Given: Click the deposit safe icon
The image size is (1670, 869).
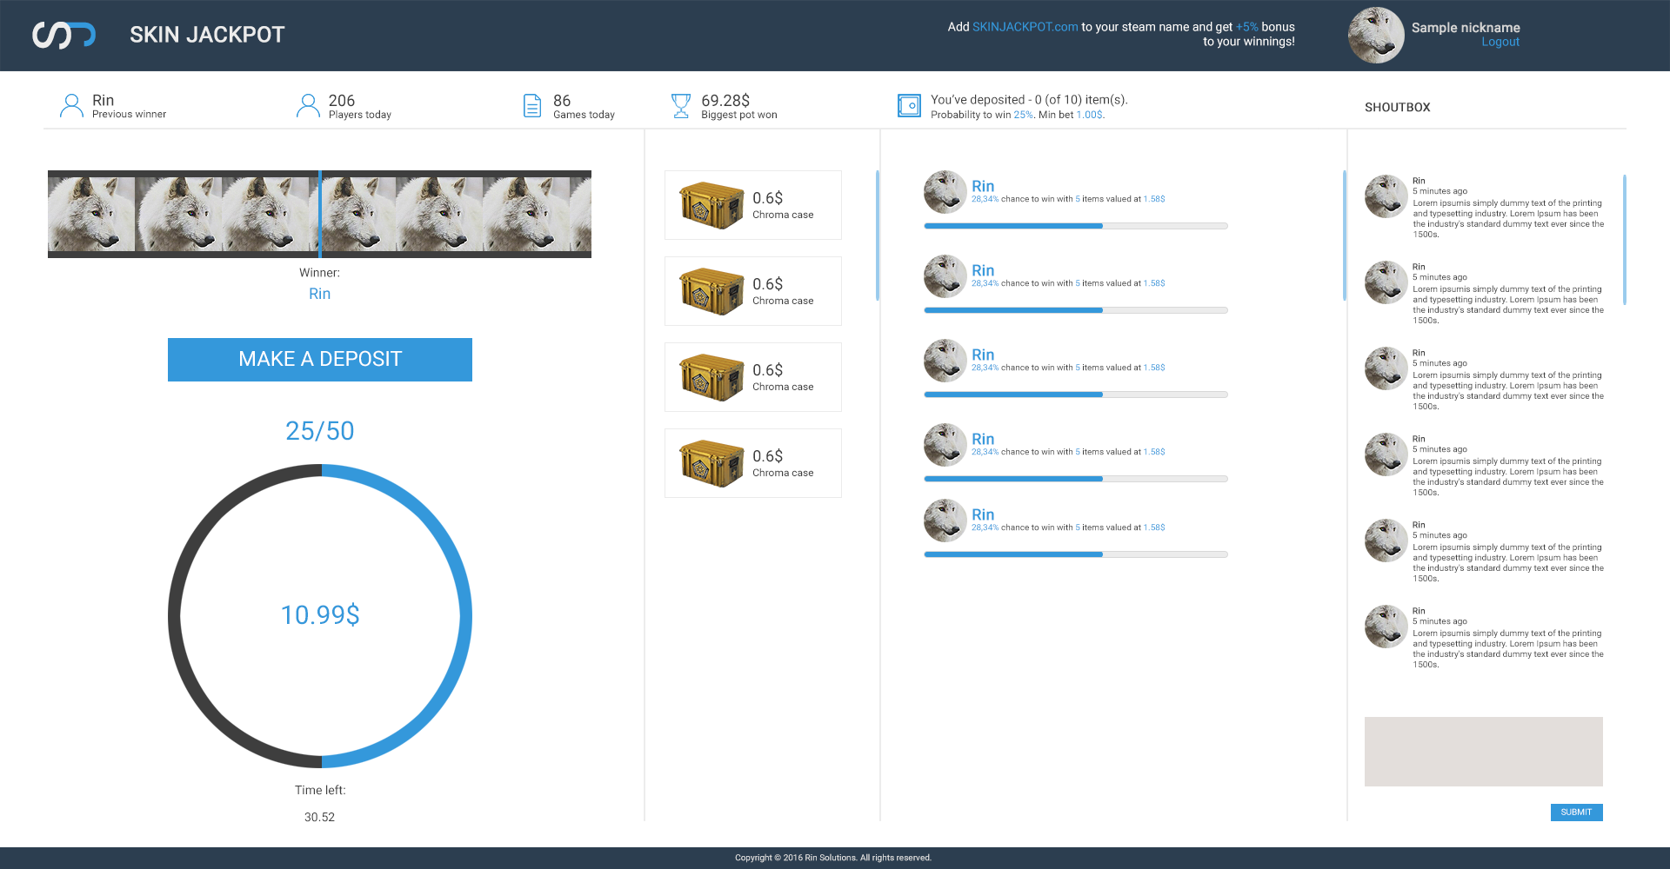Looking at the screenshot, I should 909,105.
